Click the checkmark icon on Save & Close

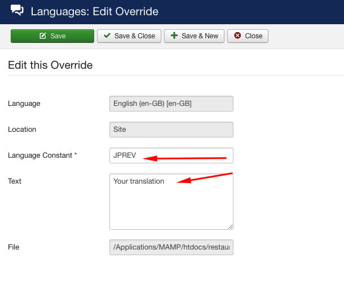click(107, 36)
